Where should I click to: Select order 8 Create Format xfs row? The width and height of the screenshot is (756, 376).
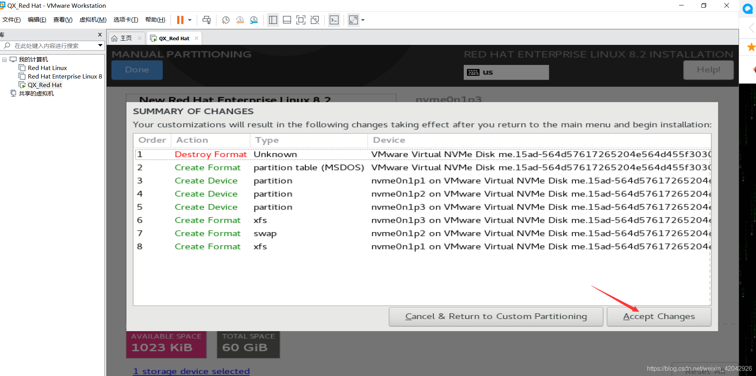pyautogui.click(x=422, y=246)
